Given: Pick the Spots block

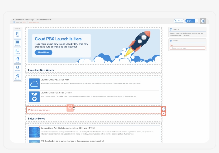Looking at the screenshot, I should (18, 60).
